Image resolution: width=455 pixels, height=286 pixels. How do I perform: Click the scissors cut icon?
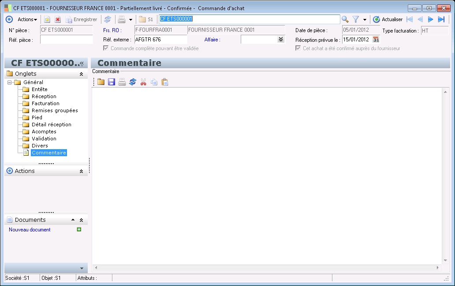pos(143,82)
